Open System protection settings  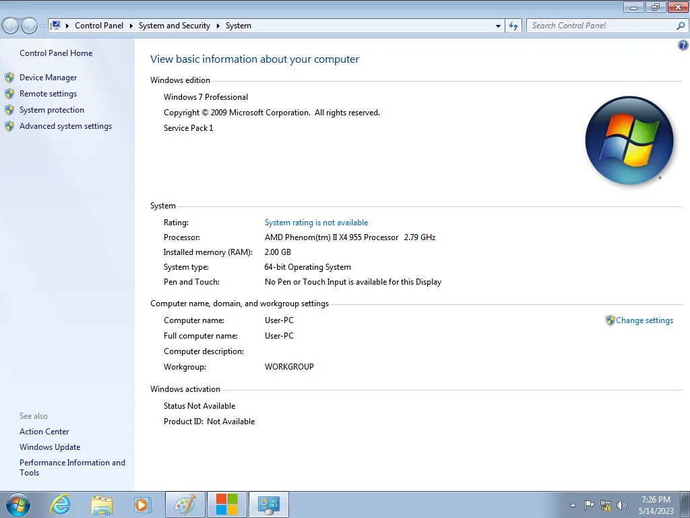51,110
